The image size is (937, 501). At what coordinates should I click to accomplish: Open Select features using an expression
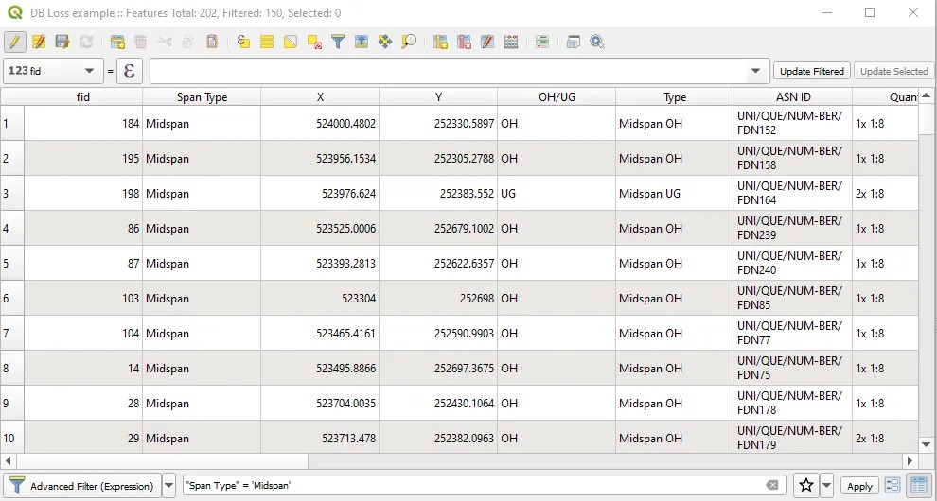click(x=243, y=42)
